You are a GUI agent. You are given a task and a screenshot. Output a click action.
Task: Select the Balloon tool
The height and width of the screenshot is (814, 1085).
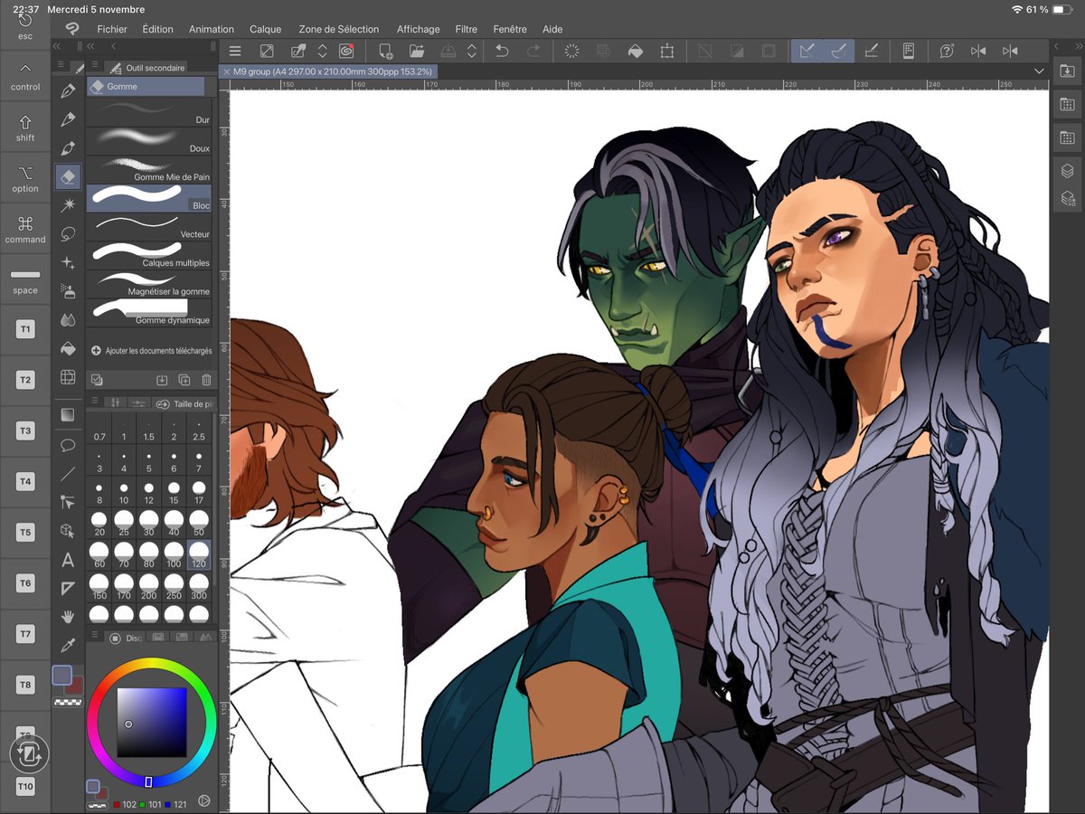[x=68, y=444]
